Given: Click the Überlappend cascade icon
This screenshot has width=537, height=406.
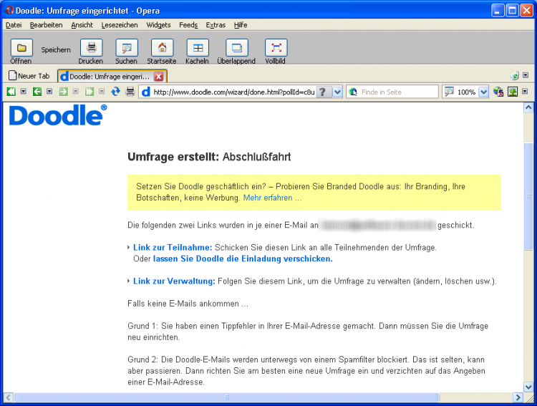Looking at the screenshot, I should [x=236, y=48].
